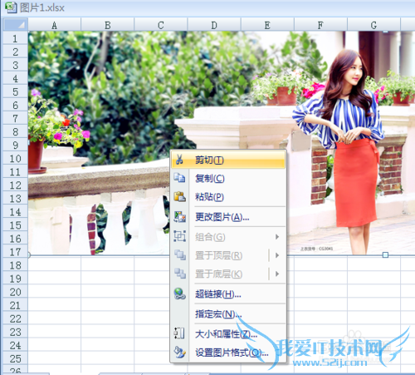
Task: Select row 5 header
Action: (15, 91)
